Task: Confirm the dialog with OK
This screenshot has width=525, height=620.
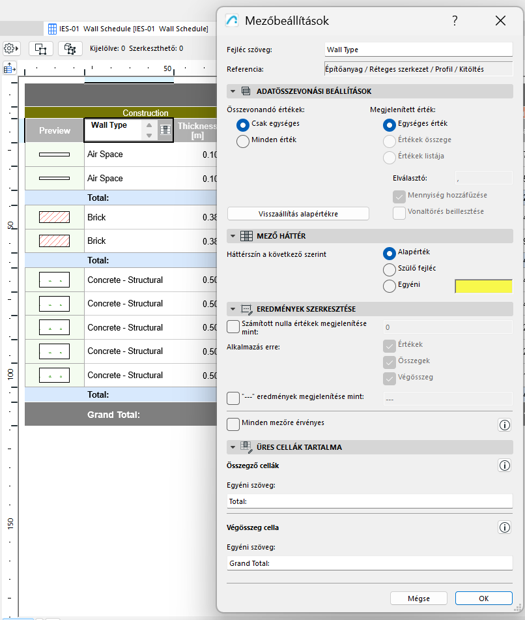Action: (x=483, y=598)
